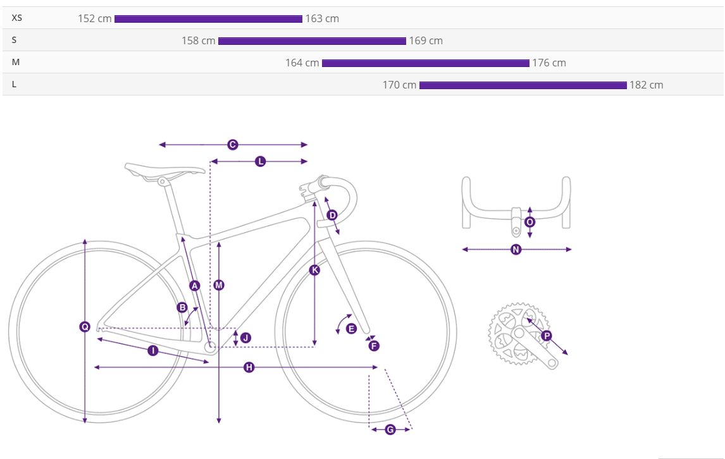Click the D head tube marker
Viewport: 725px width, 459px height.
tap(332, 215)
